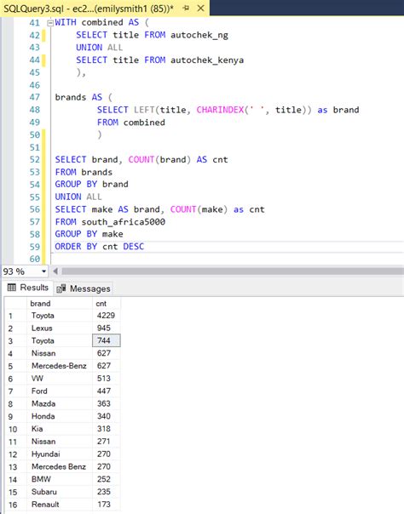Click the brand column header
404x514 pixels.
pyautogui.click(x=60, y=303)
